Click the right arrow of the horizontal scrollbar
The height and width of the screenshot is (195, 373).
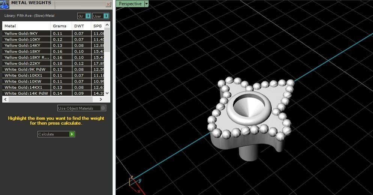(x=101, y=100)
